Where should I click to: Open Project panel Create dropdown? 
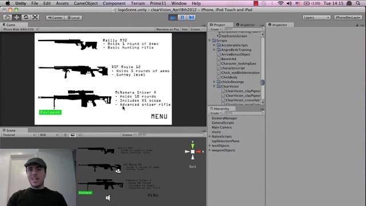coord(216,29)
